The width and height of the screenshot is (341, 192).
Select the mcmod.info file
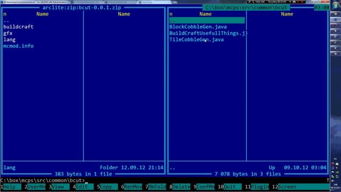[18, 46]
